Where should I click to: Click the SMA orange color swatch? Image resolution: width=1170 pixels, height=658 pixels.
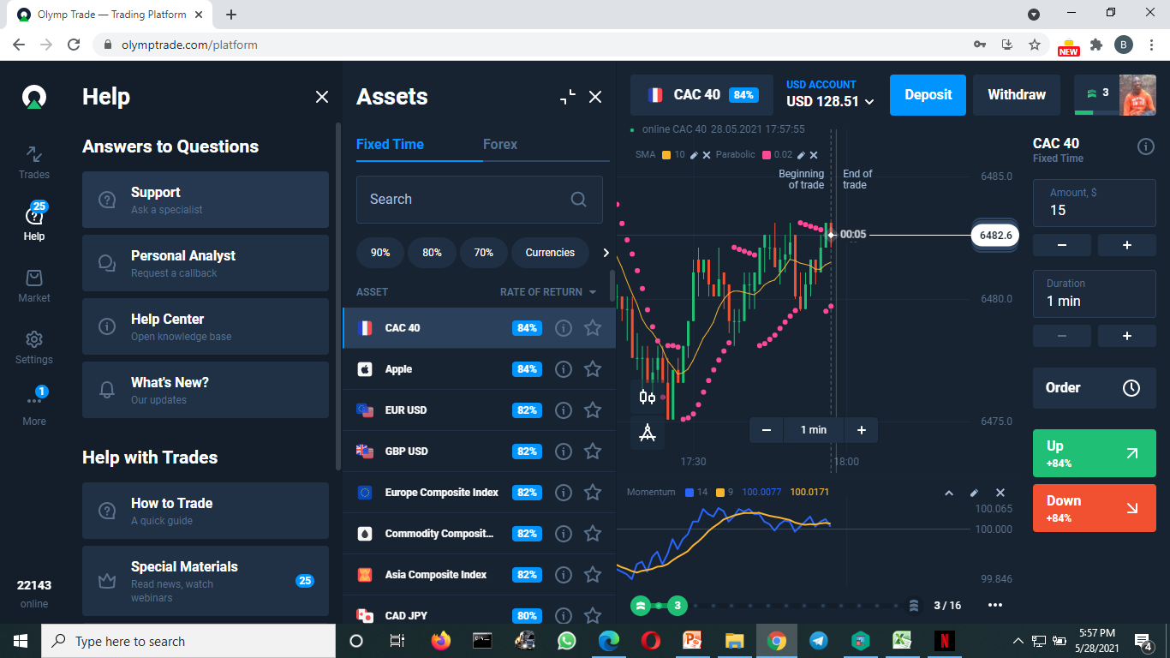(x=666, y=155)
